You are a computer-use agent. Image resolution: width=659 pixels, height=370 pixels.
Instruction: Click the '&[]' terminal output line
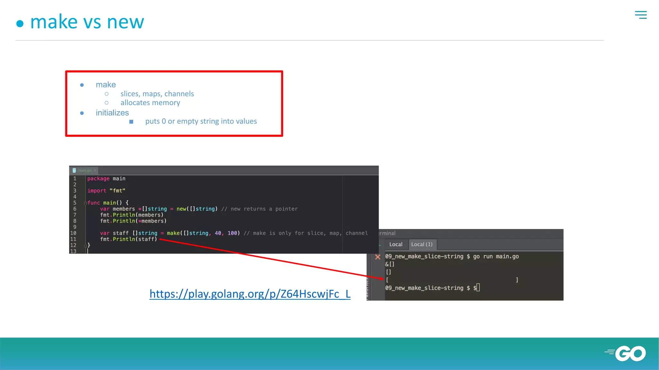point(390,264)
